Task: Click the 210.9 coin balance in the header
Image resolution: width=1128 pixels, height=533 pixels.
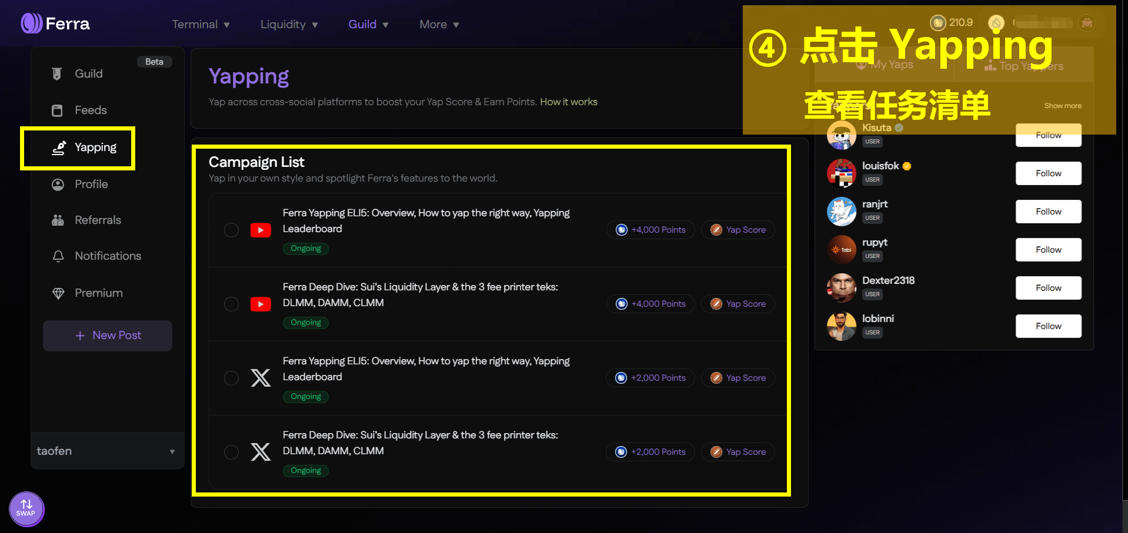Action: [x=952, y=22]
